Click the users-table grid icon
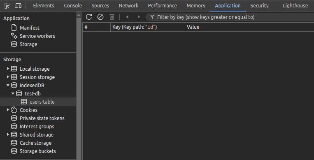This screenshot has width=314, height=160. (x=24, y=102)
